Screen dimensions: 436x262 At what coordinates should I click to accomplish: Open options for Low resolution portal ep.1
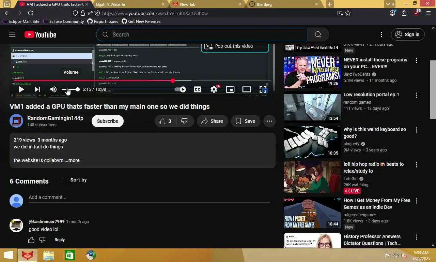click(416, 95)
